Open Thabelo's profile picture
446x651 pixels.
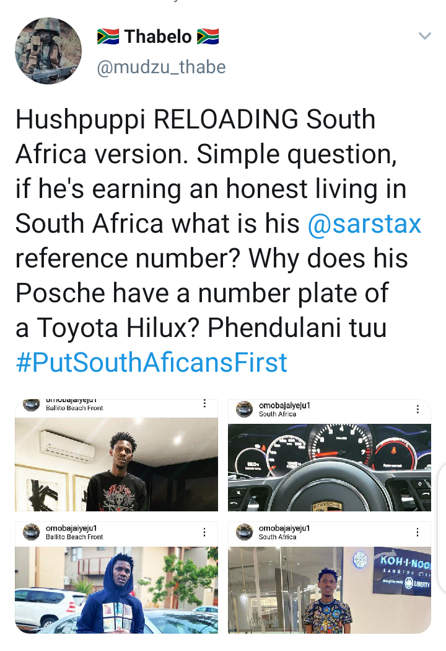point(48,51)
